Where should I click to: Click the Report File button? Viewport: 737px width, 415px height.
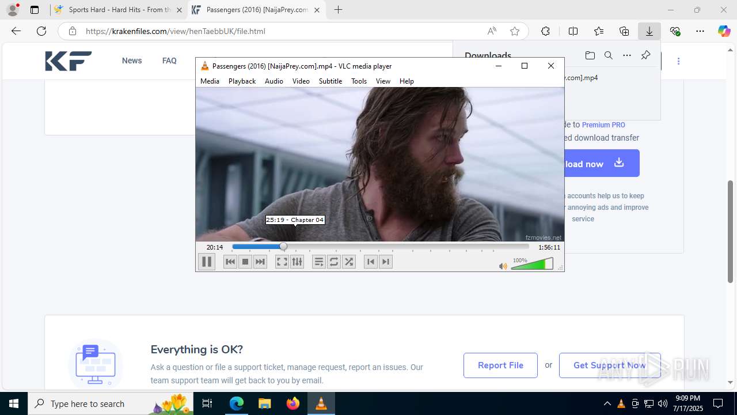click(500, 365)
